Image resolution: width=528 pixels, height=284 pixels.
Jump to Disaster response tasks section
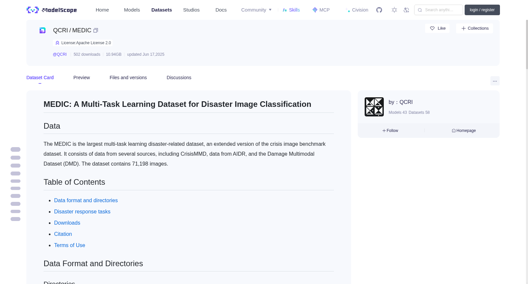click(x=82, y=211)
